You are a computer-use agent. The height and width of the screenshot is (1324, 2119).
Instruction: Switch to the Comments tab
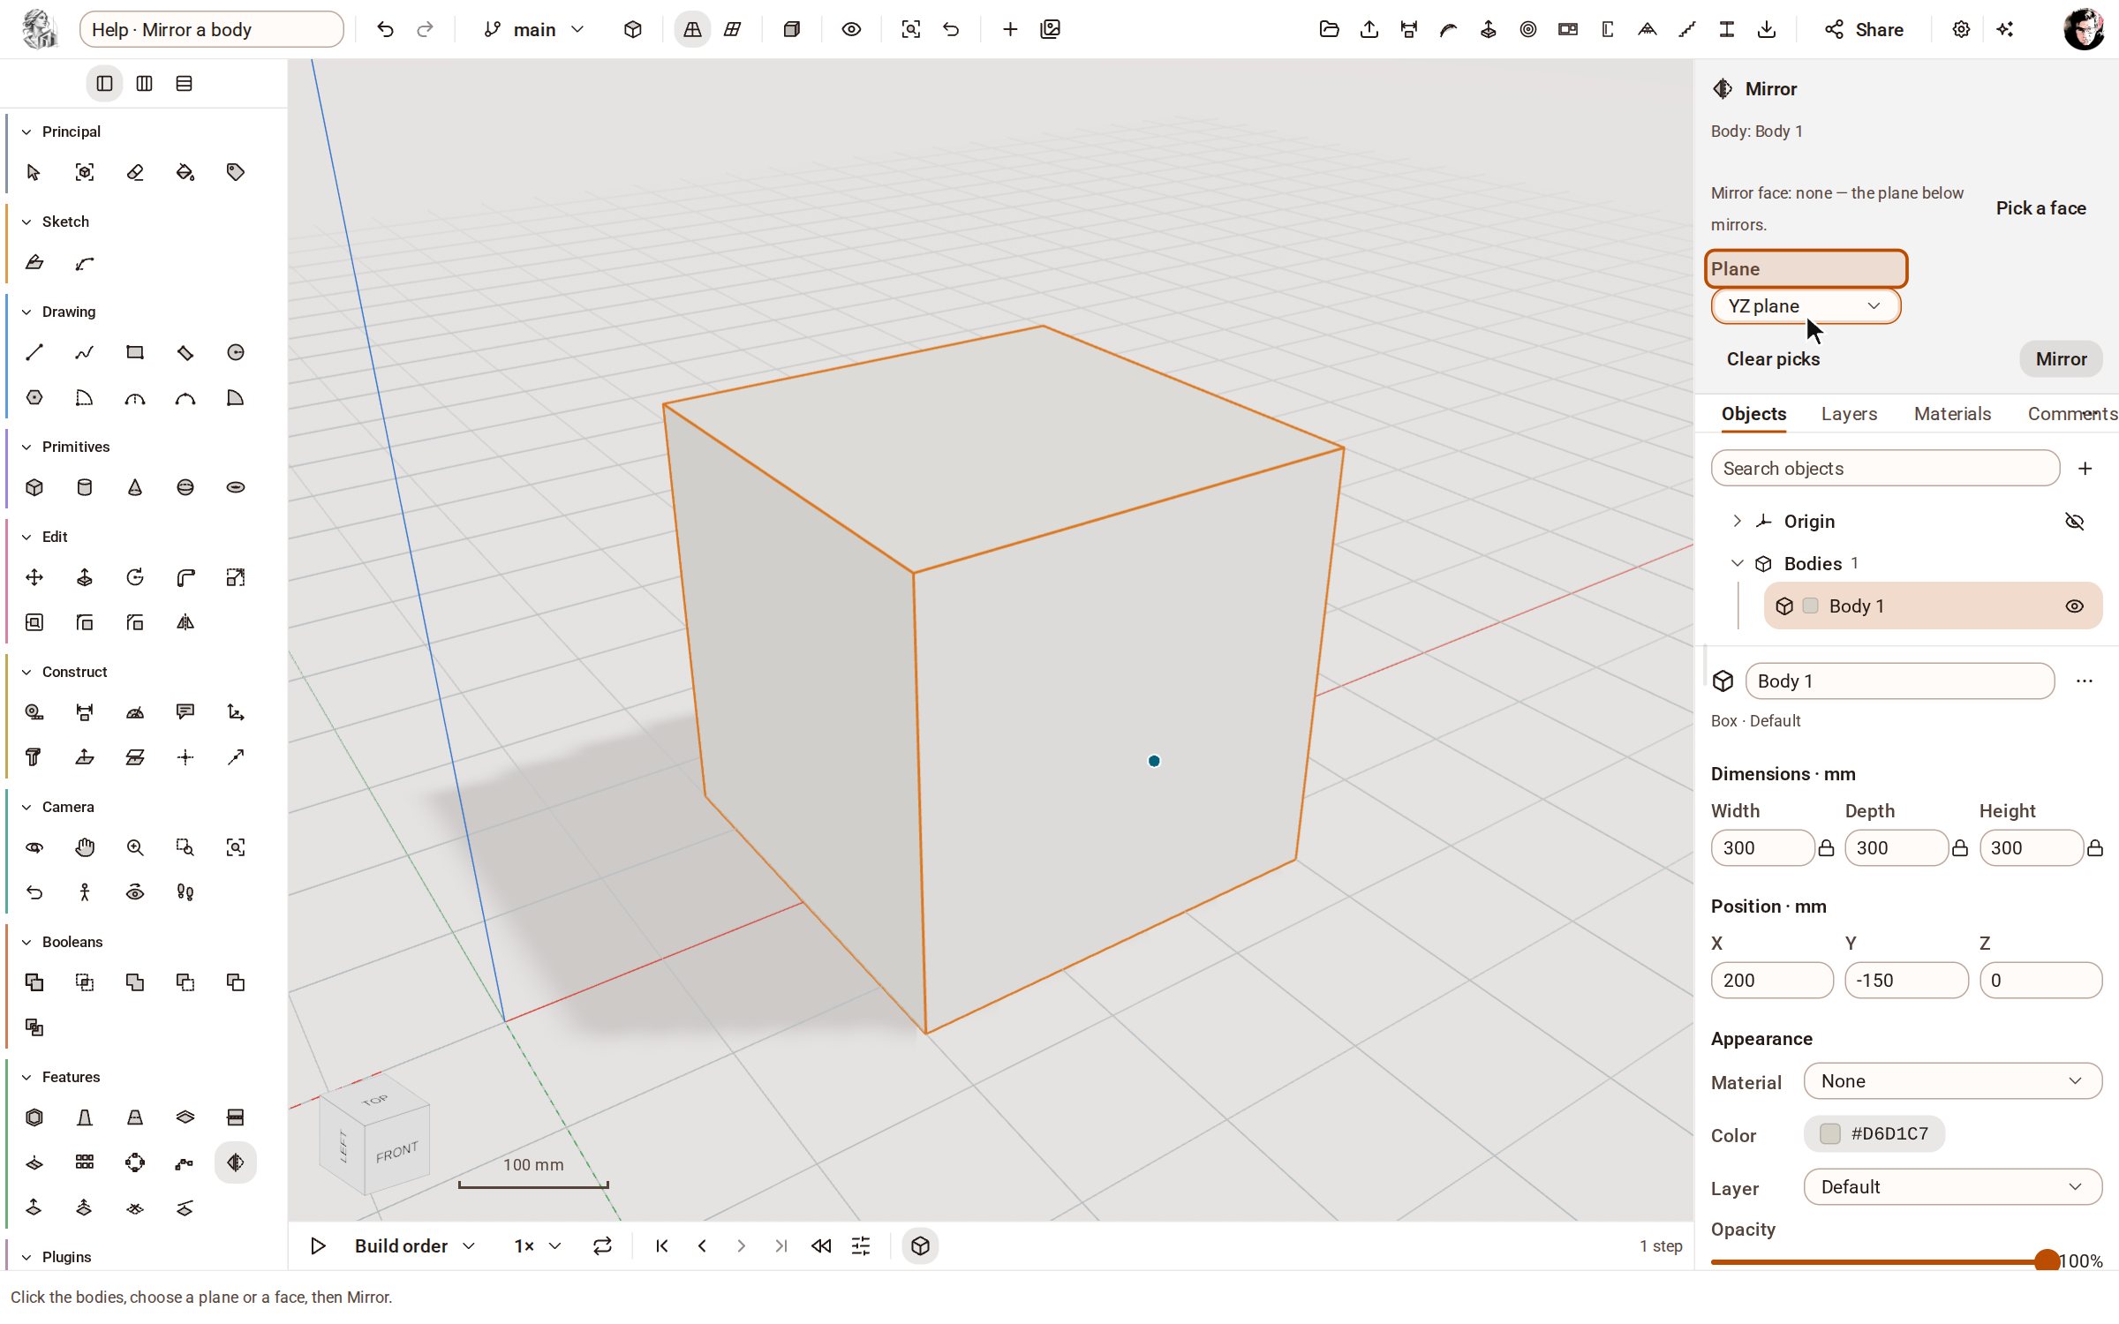pos(2072,414)
